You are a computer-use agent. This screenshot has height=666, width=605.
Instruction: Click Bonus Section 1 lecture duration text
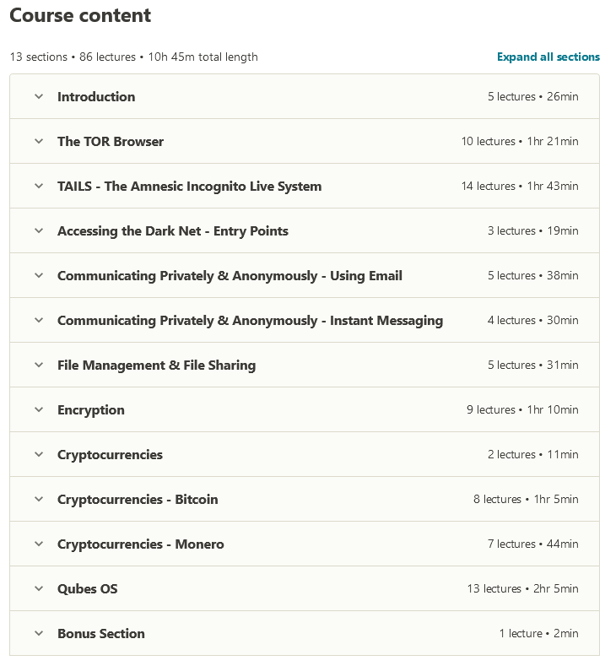click(x=538, y=634)
